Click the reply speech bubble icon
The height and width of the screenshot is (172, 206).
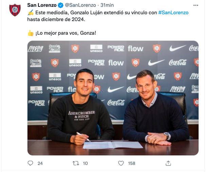30,163
